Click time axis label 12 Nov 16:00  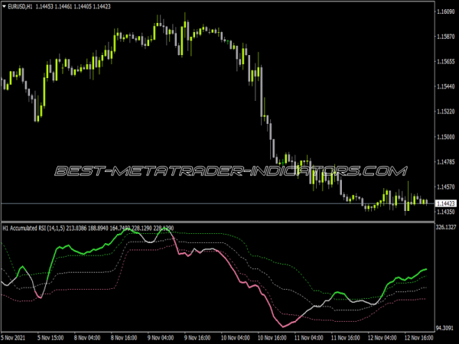click(x=419, y=338)
